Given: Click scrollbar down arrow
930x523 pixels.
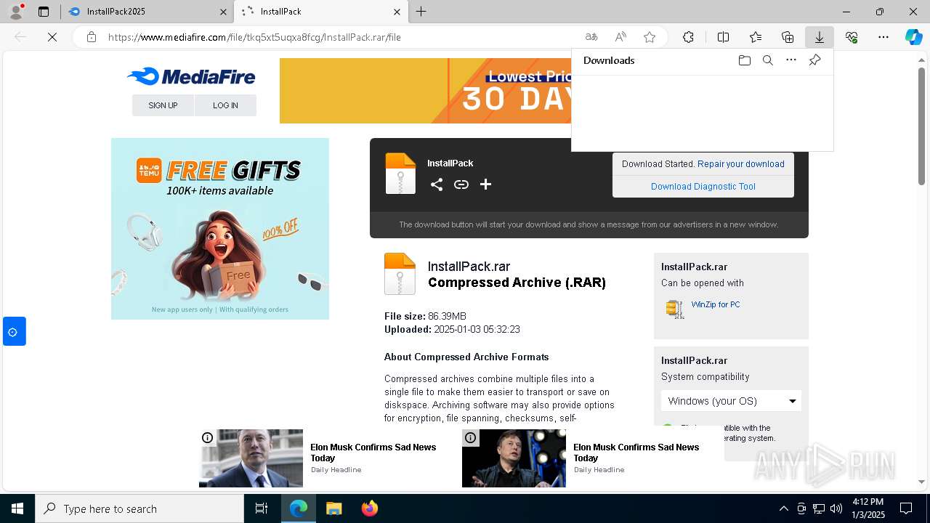Looking at the screenshot, I should coord(921,482).
